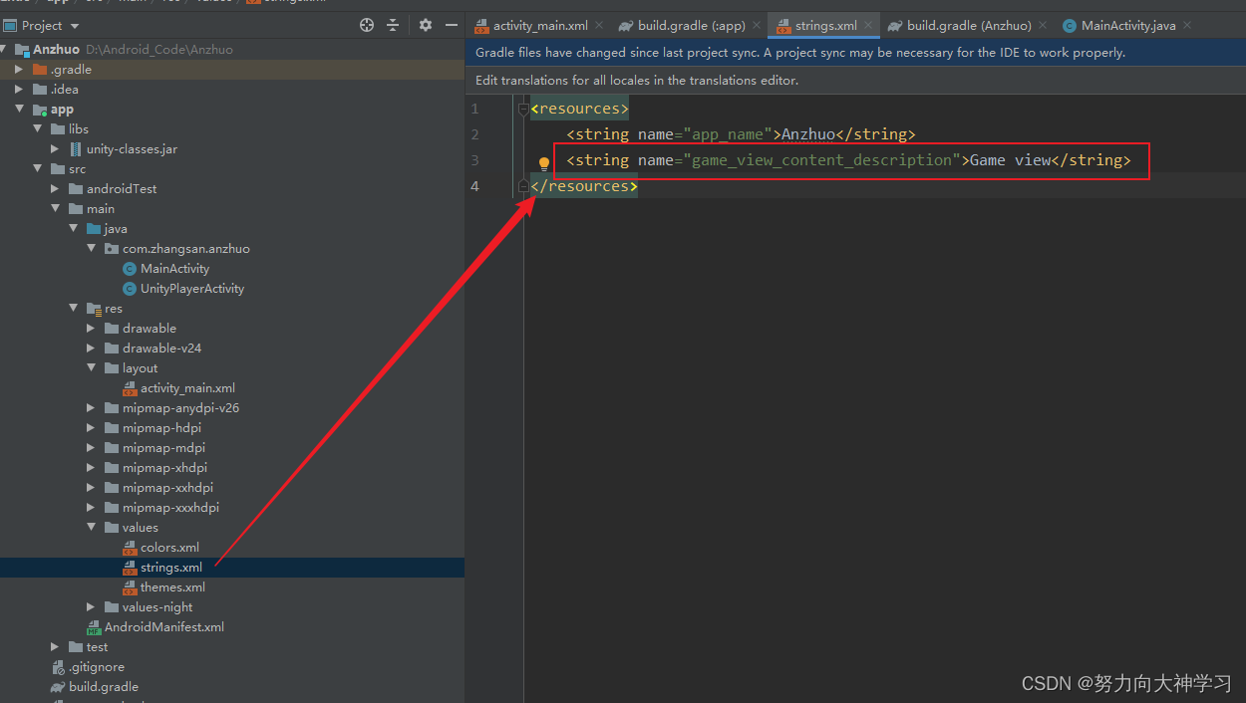This screenshot has width=1246, height=703.
Task: Select the MainActivity class icon in the tree
Action: [130, 268]
